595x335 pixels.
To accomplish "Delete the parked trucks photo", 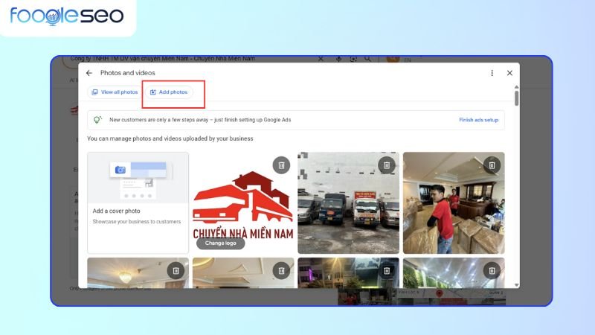I will pyautogui.click(x=386, y=165).
